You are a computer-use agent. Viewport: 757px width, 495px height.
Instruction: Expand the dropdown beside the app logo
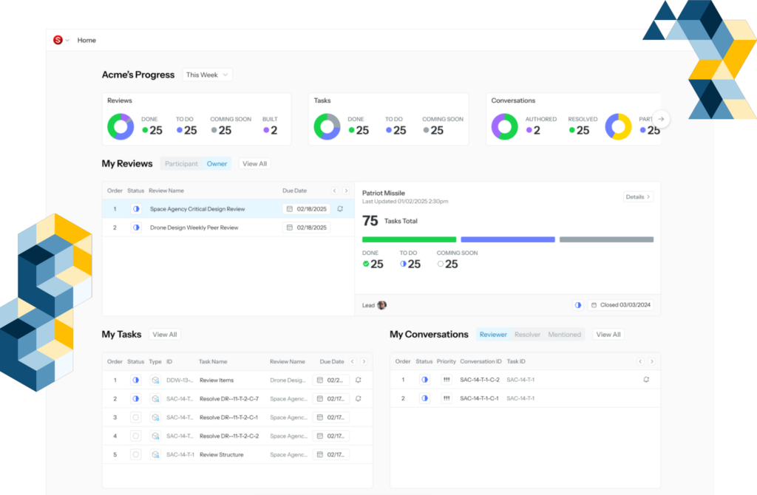(67, 41)
